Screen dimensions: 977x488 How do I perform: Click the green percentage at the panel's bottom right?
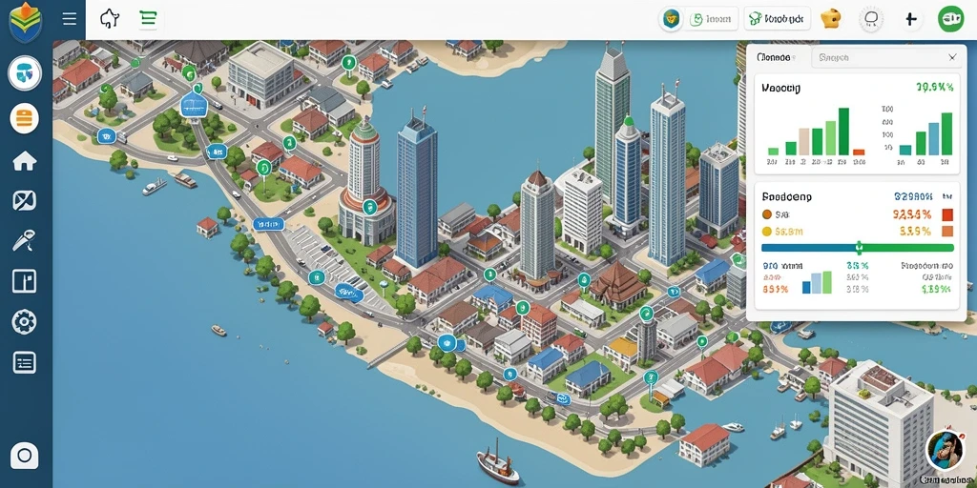click(x=936, y=289)
